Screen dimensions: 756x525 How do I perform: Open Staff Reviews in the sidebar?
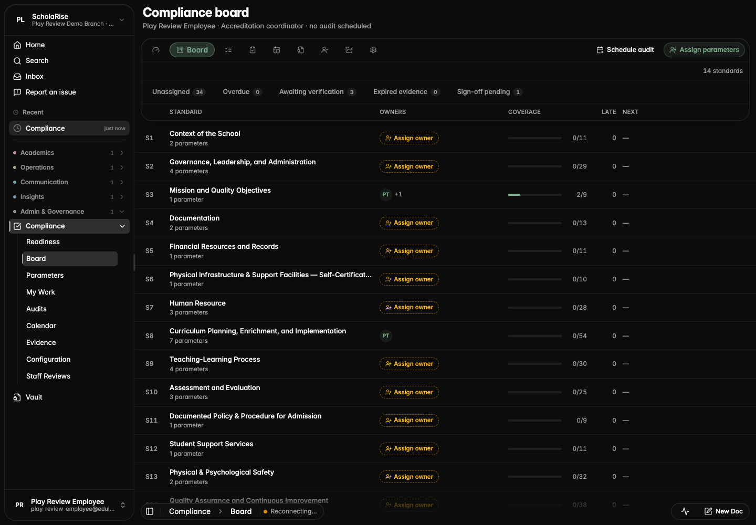69,376
